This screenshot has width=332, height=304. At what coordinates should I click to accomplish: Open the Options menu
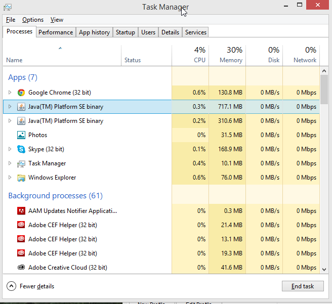tap(33, 20)
